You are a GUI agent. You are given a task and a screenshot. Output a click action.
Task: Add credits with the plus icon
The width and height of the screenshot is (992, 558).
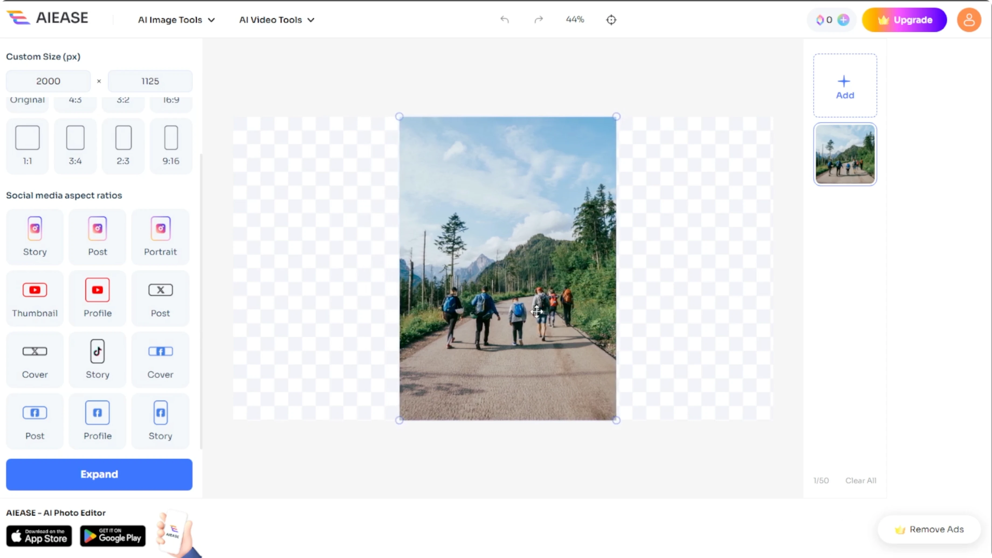(843, 20)
